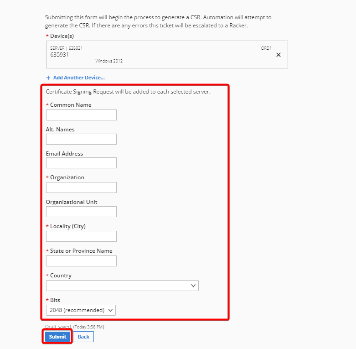Click the Organizational Unit field

81,212
